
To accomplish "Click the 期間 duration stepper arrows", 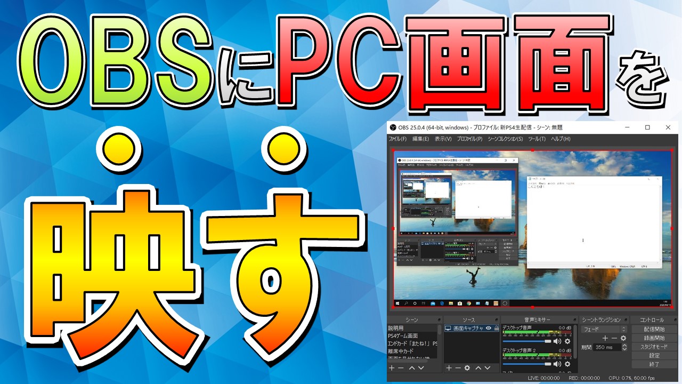I will click(624, 347).
